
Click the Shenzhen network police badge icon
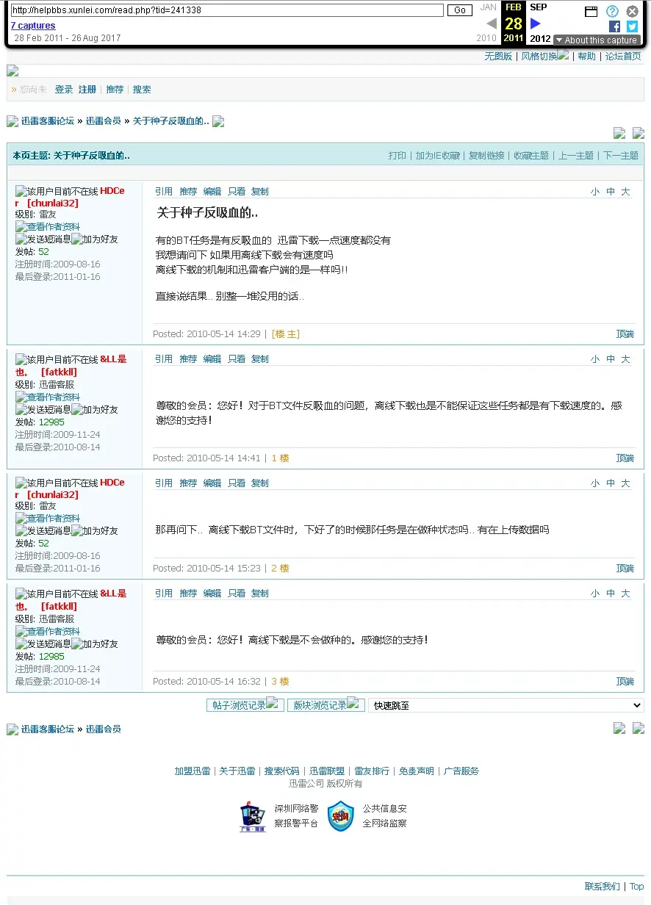[253, 817]
